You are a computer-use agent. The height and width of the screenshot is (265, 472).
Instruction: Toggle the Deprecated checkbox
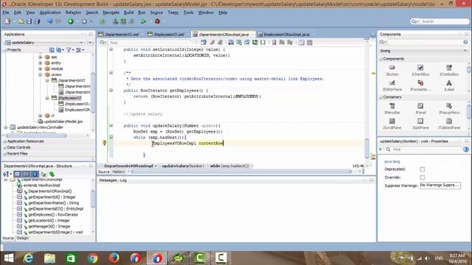pyautogui.click(x=423, y=169)
